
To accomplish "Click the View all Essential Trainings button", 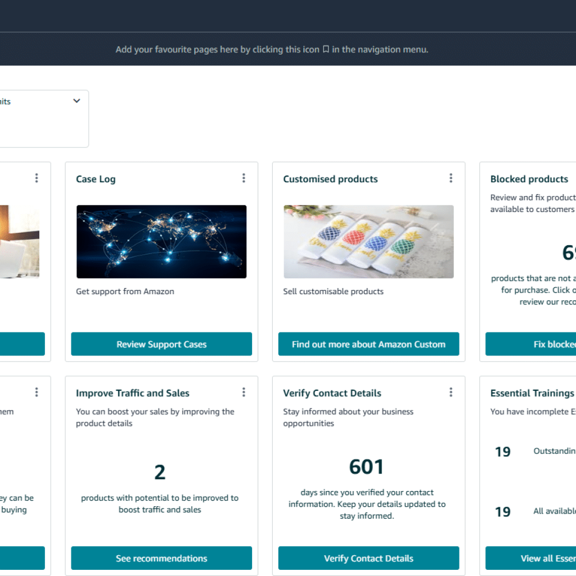I will [548, 558].
